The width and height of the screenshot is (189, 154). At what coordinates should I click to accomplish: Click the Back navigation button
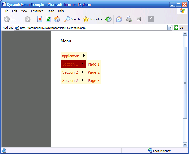[10, 19]
